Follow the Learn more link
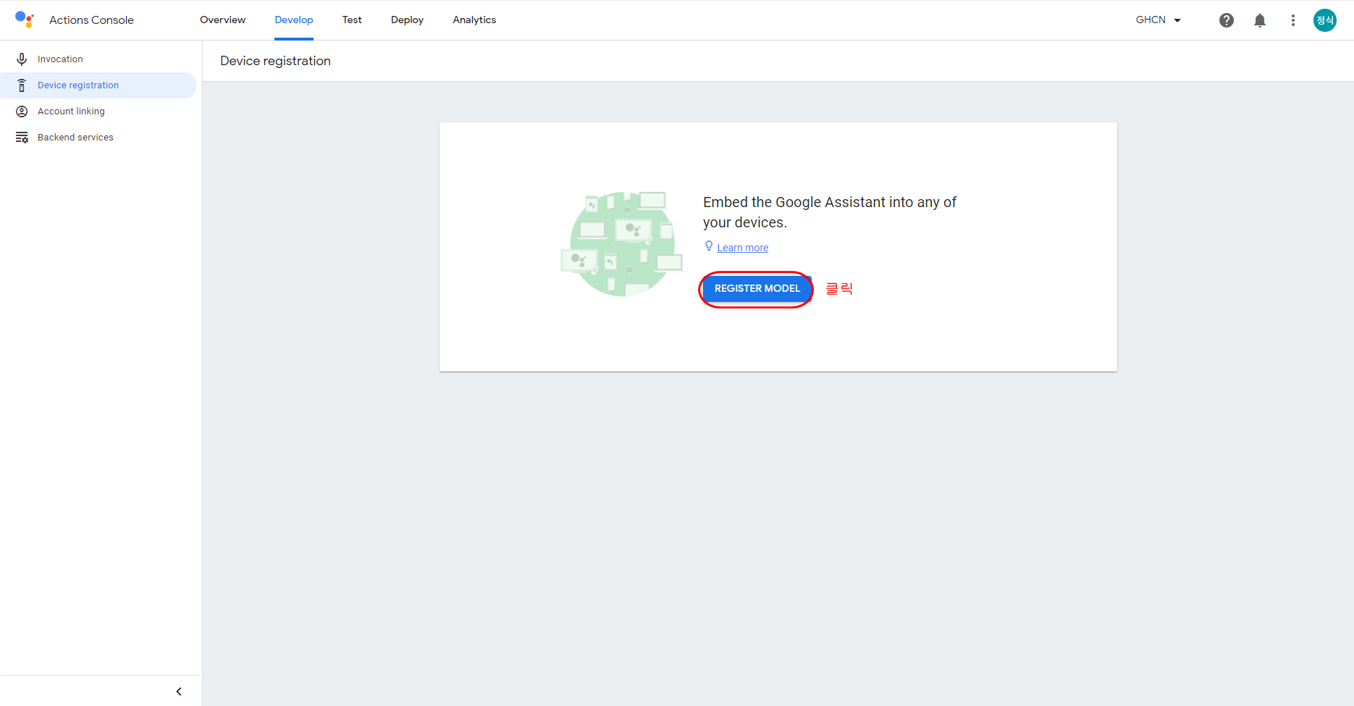The image size is (1354, 706). point(742,248)
